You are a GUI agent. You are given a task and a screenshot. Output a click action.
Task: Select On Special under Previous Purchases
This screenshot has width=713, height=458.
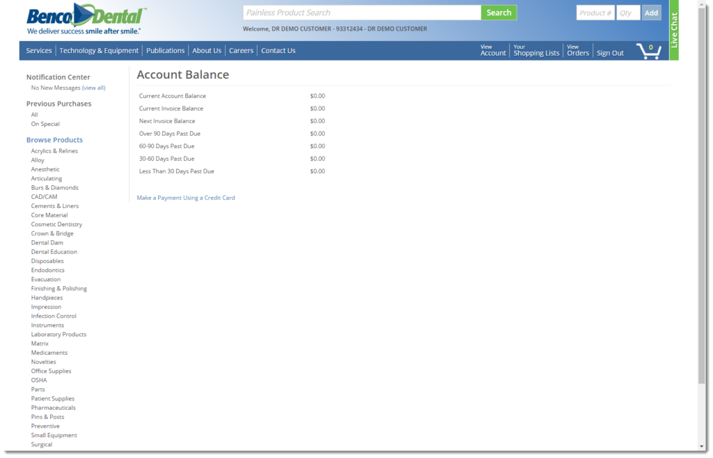click(45, 123)
